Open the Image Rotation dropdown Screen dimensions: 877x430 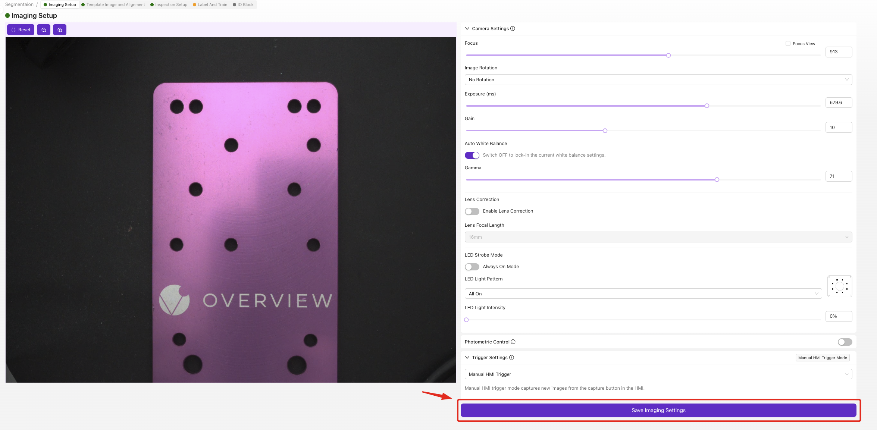(658, 79)
